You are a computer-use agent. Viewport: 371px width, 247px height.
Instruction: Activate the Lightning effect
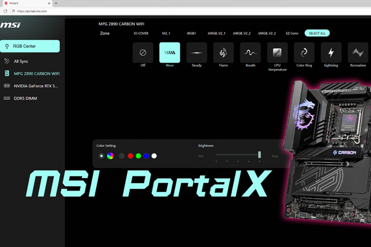(x=331, y=53)
